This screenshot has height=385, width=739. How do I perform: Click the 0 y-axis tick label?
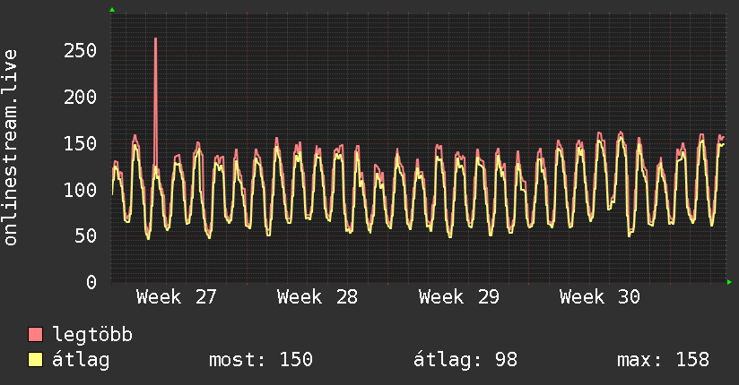[91, 282]
